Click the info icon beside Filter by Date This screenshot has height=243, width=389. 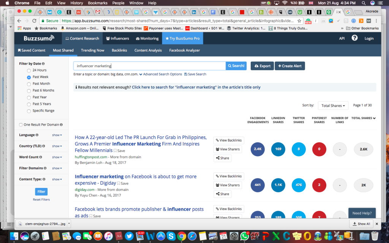click(x=43, y=64)
